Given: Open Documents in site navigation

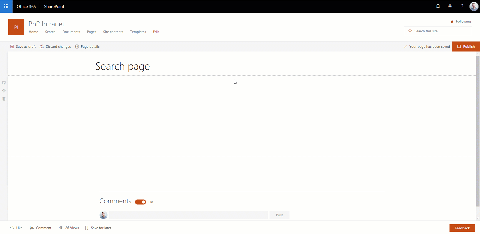Looking at the screenshot, I should 71,32.
